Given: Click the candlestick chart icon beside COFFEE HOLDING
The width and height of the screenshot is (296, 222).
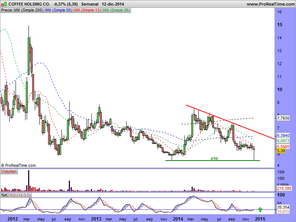Looking at the screenshot, I should pyautogui.click(x=4, y=4).
